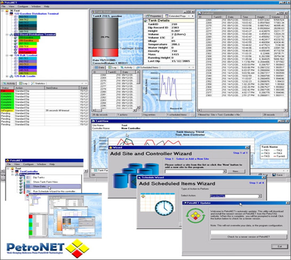Click record 2383 row in DataGrid window
The width and height of the screenshot is (291, 260).
point(241,96)
